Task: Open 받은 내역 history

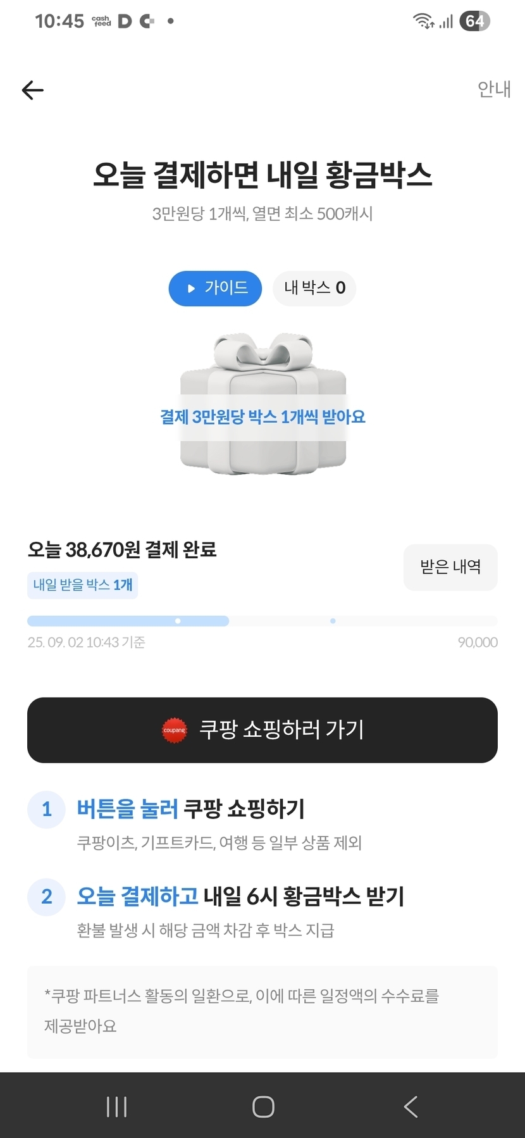Action: click(450, 567)
